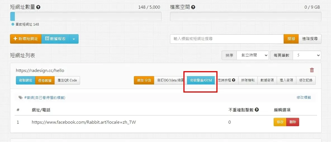Click the red trash icon for radesign.cc/hello
Image resolution: width=331 pixels, height=142 pixels.
pyautogui.click(x=312, y=70)
